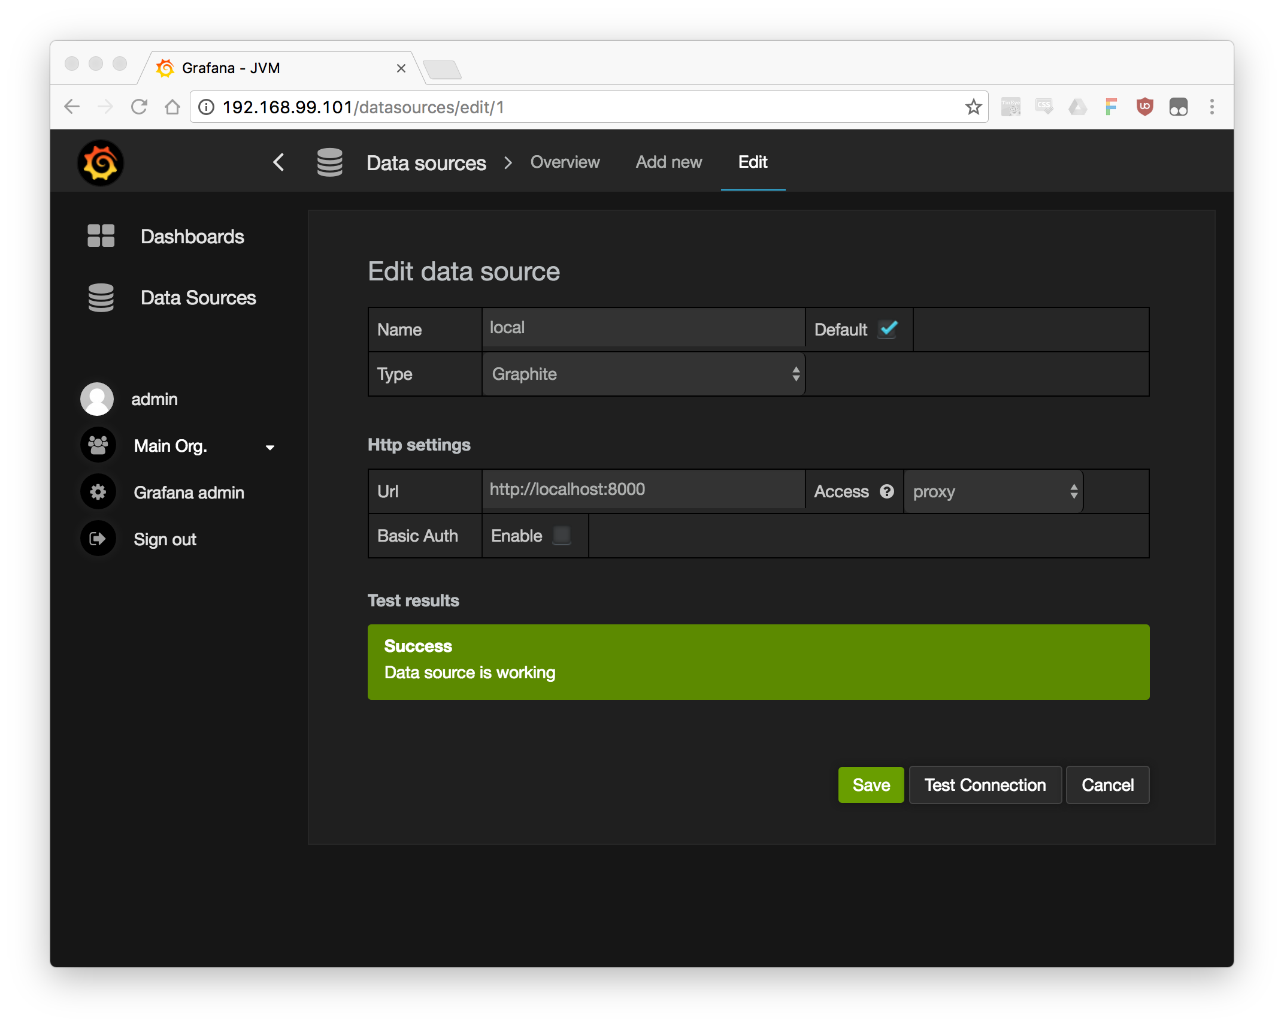Click the uBlock Origin shield extension icon
This screenshot has height=1027, width=1284.
pos(1145,107)
